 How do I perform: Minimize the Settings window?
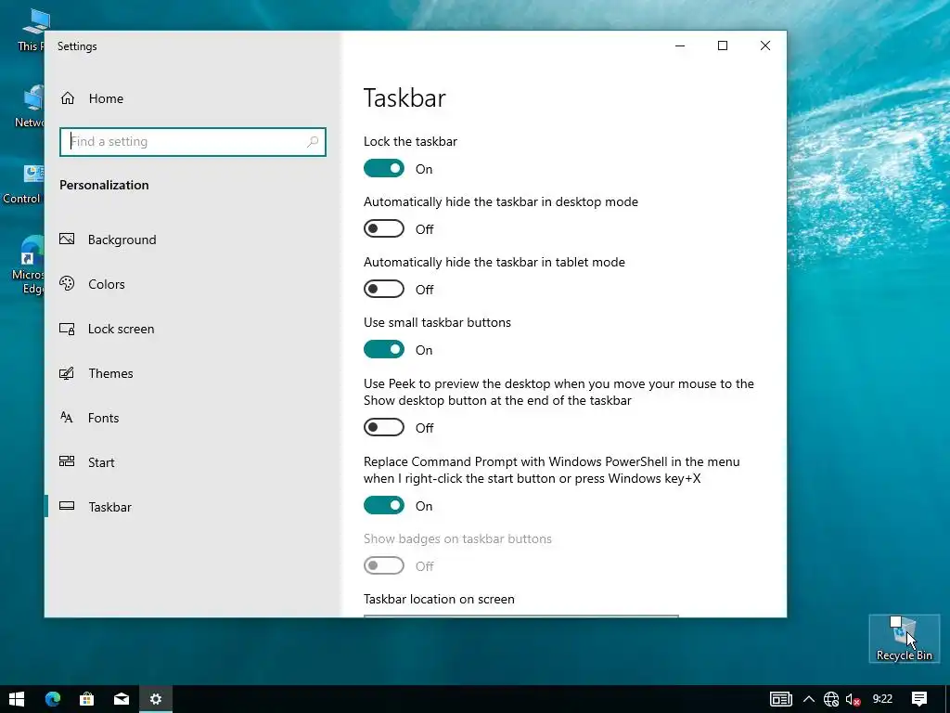pos(680,45)
